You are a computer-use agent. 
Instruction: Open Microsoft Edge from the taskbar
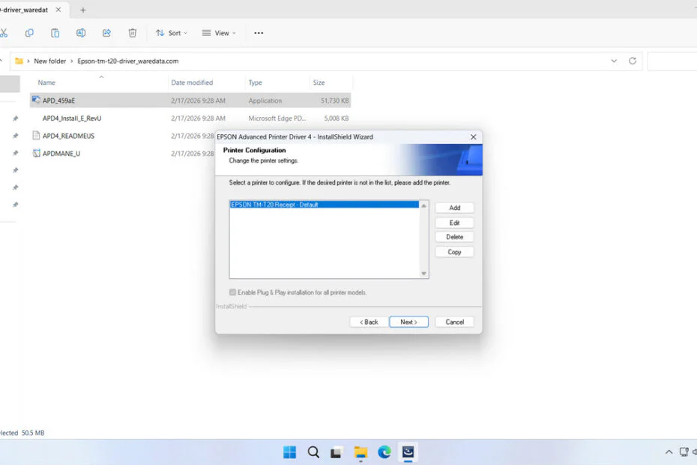pyautogui.click(x=384, y=451)
